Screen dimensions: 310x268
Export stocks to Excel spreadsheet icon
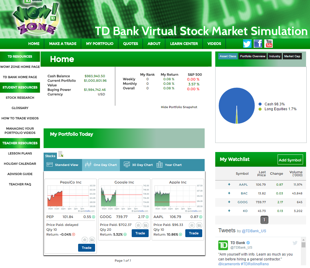click(x=61, y=154)
